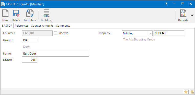The width and height of the screenshot is (195, 95).
Task: Tick the Inactive checkbox
Action: (55, 33)
